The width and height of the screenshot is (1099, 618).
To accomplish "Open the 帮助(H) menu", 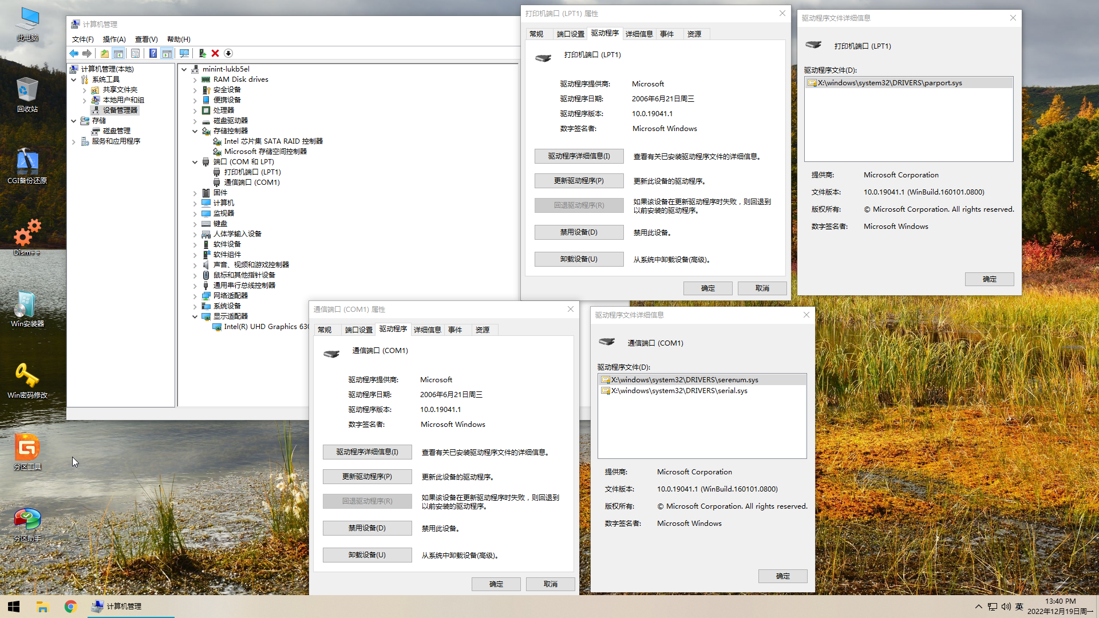I will [179, 39].
